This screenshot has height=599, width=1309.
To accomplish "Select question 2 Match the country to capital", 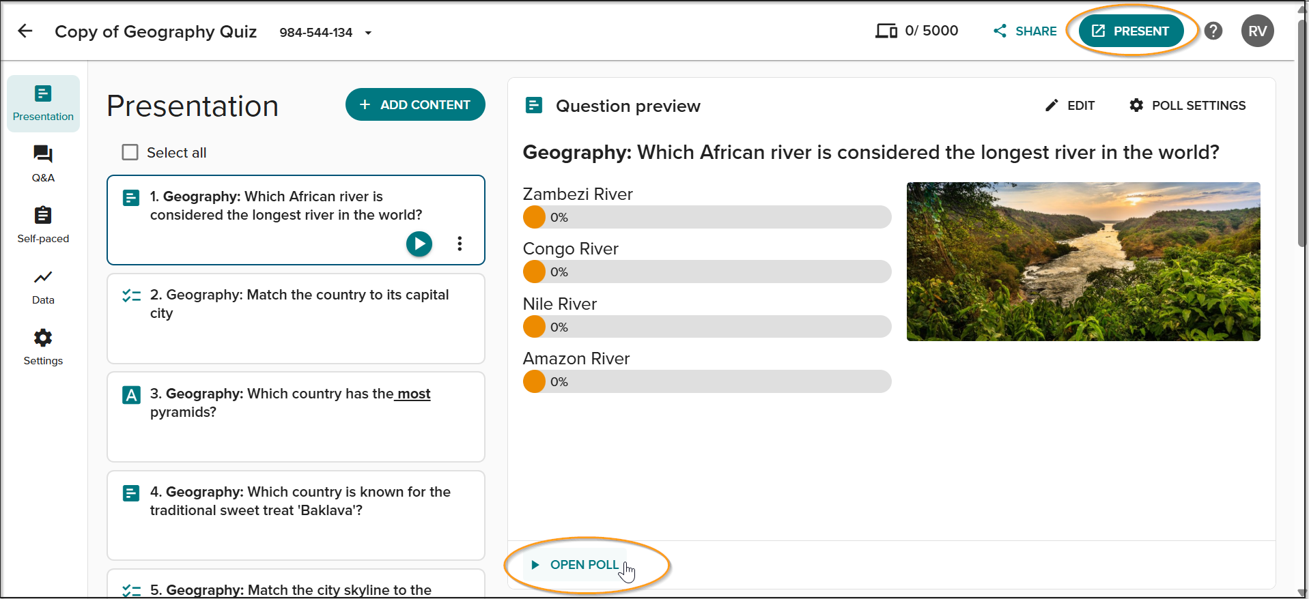I will pos(296,319).
